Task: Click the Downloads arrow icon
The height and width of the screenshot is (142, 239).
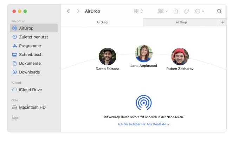Action: coord(15,72)
